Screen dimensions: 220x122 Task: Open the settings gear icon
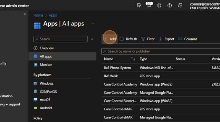click(159, 6)
